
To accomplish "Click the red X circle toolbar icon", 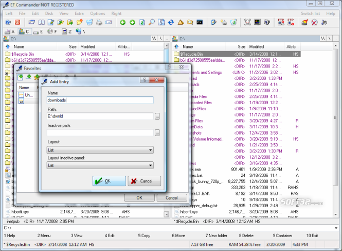I will click(x=314, y=22).
